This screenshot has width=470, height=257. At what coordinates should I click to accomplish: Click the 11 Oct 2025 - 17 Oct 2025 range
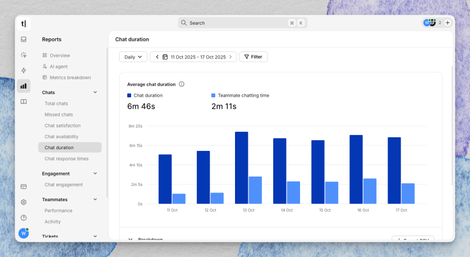click(198, 57)
